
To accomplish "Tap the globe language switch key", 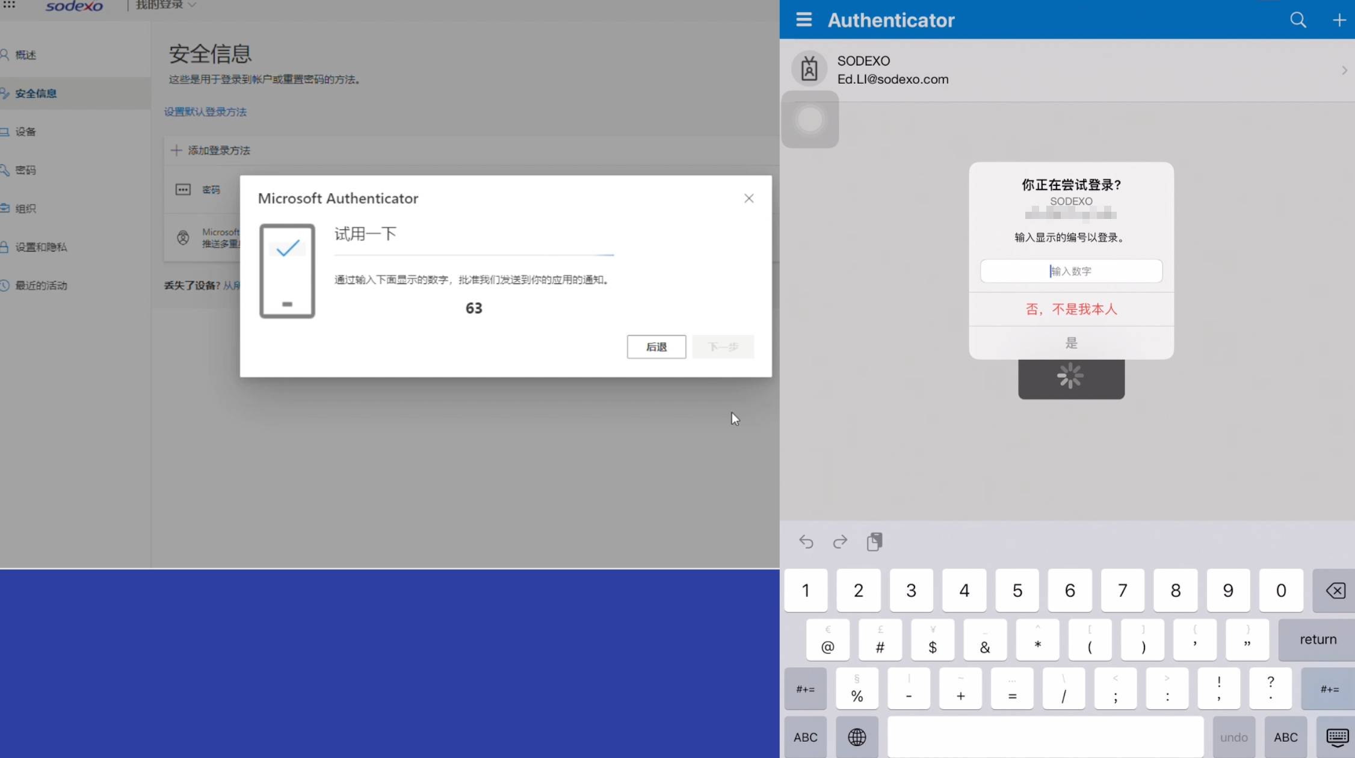I will [857, 737].
